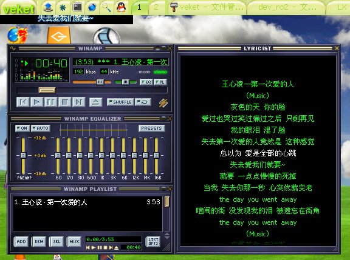Click the show desktop panel icon
Image resolution: width=350 pixels, height=260 pixels.
(48, 7)
